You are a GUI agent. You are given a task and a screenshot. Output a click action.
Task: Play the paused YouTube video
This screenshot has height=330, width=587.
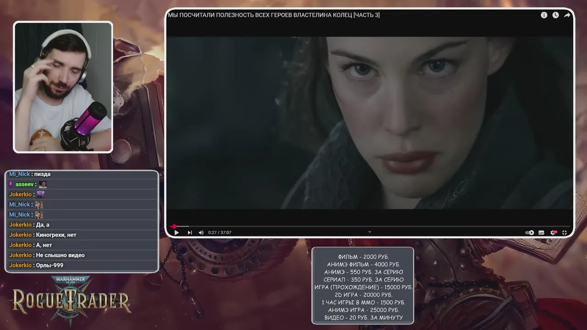point(177,232)
